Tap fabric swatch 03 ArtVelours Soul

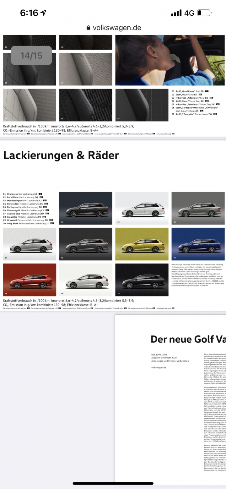point(30,69)
